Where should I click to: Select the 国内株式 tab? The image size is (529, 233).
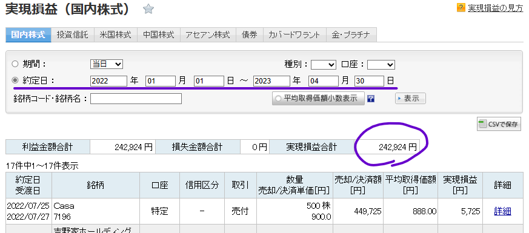click(28, 34)
